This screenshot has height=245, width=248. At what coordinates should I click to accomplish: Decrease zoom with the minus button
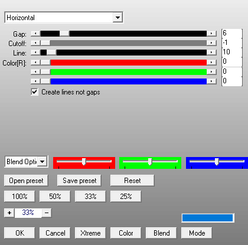pyautogui.click(x=47, y=213)
